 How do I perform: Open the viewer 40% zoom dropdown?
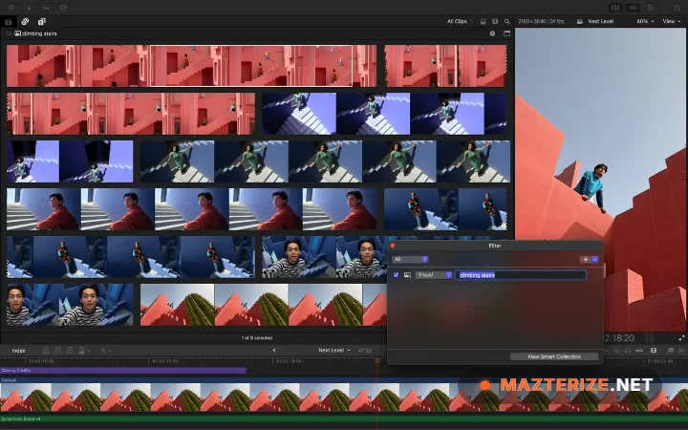point(645,21)
